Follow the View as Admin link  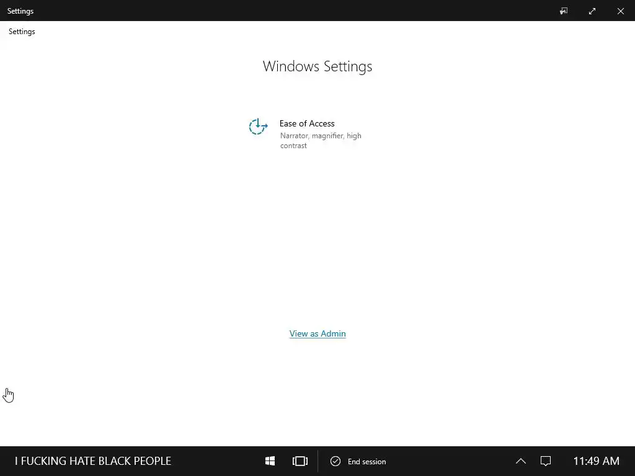click(317, 333)
